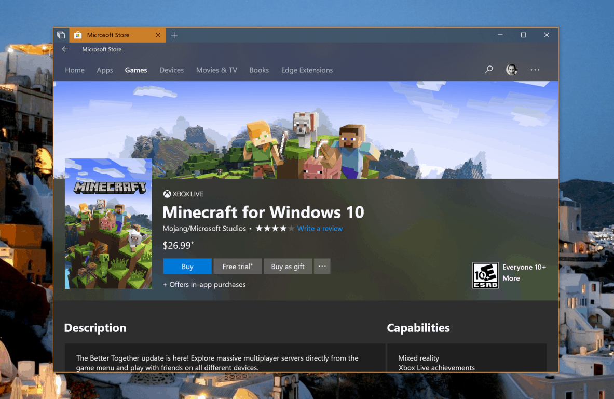Click the Everyone 10+ rating text
614x399 pixels.
coord(524,267)
